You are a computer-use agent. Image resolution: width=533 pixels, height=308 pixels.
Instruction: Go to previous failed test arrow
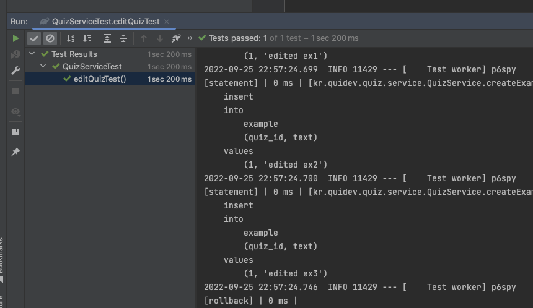pos(143,38)
